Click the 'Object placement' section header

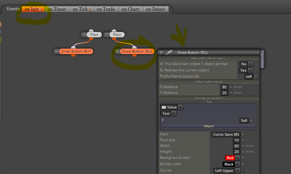click(x=209, y=82)
